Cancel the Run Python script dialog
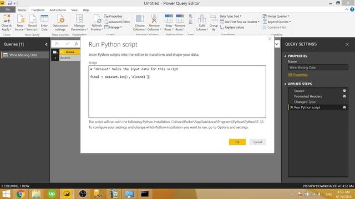 pyautogui.click(x=257, y=142)
